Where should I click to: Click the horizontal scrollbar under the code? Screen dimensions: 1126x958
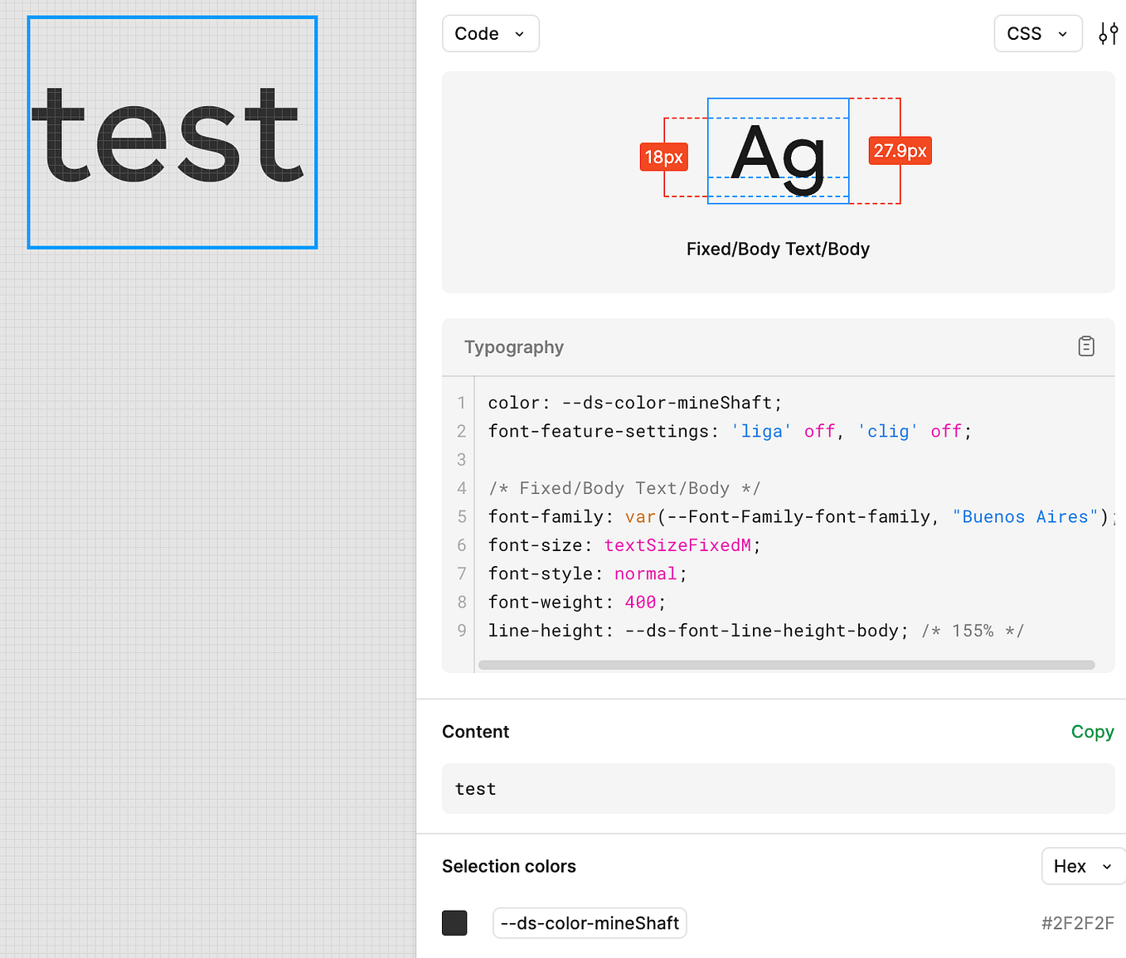pos(786,665)
